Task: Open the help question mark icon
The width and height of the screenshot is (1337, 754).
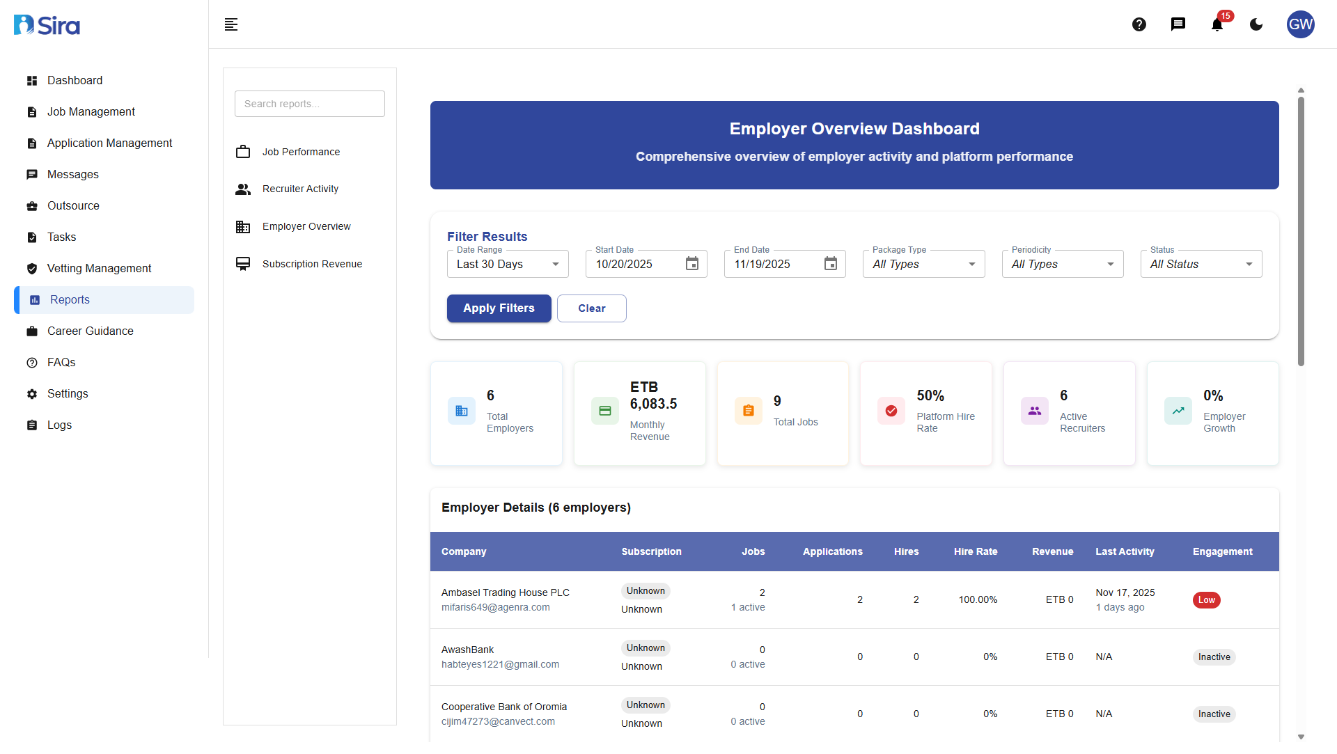Action: point(1139,24)
